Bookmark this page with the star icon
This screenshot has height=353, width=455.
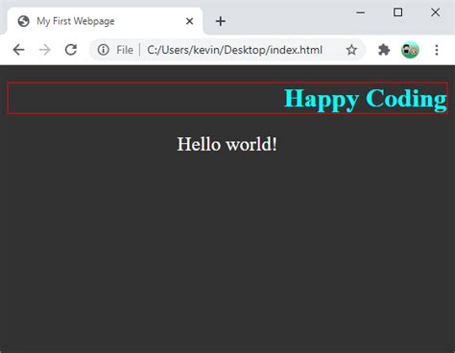[351, 50]
